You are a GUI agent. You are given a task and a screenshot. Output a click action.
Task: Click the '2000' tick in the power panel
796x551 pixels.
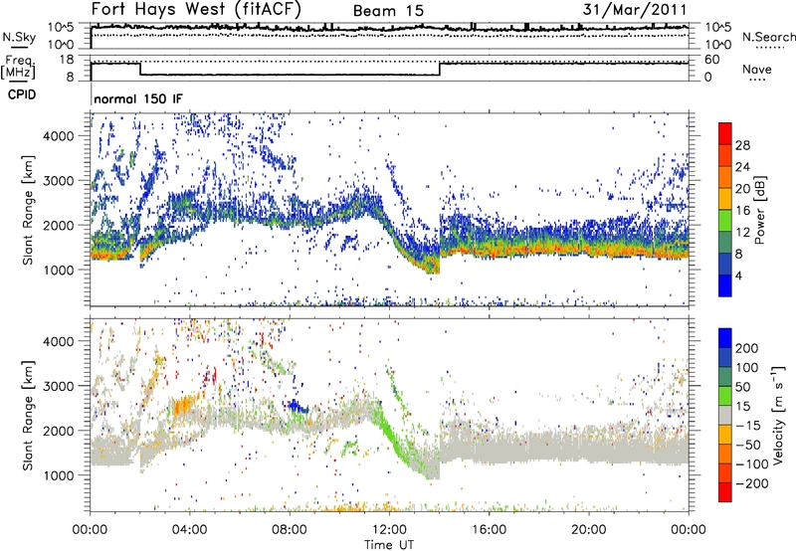pyautogui.click(x=59, y=225)
